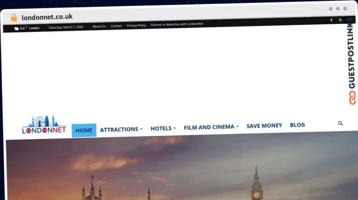Expand the Attractions dropdown menu

tap(121, 129)
